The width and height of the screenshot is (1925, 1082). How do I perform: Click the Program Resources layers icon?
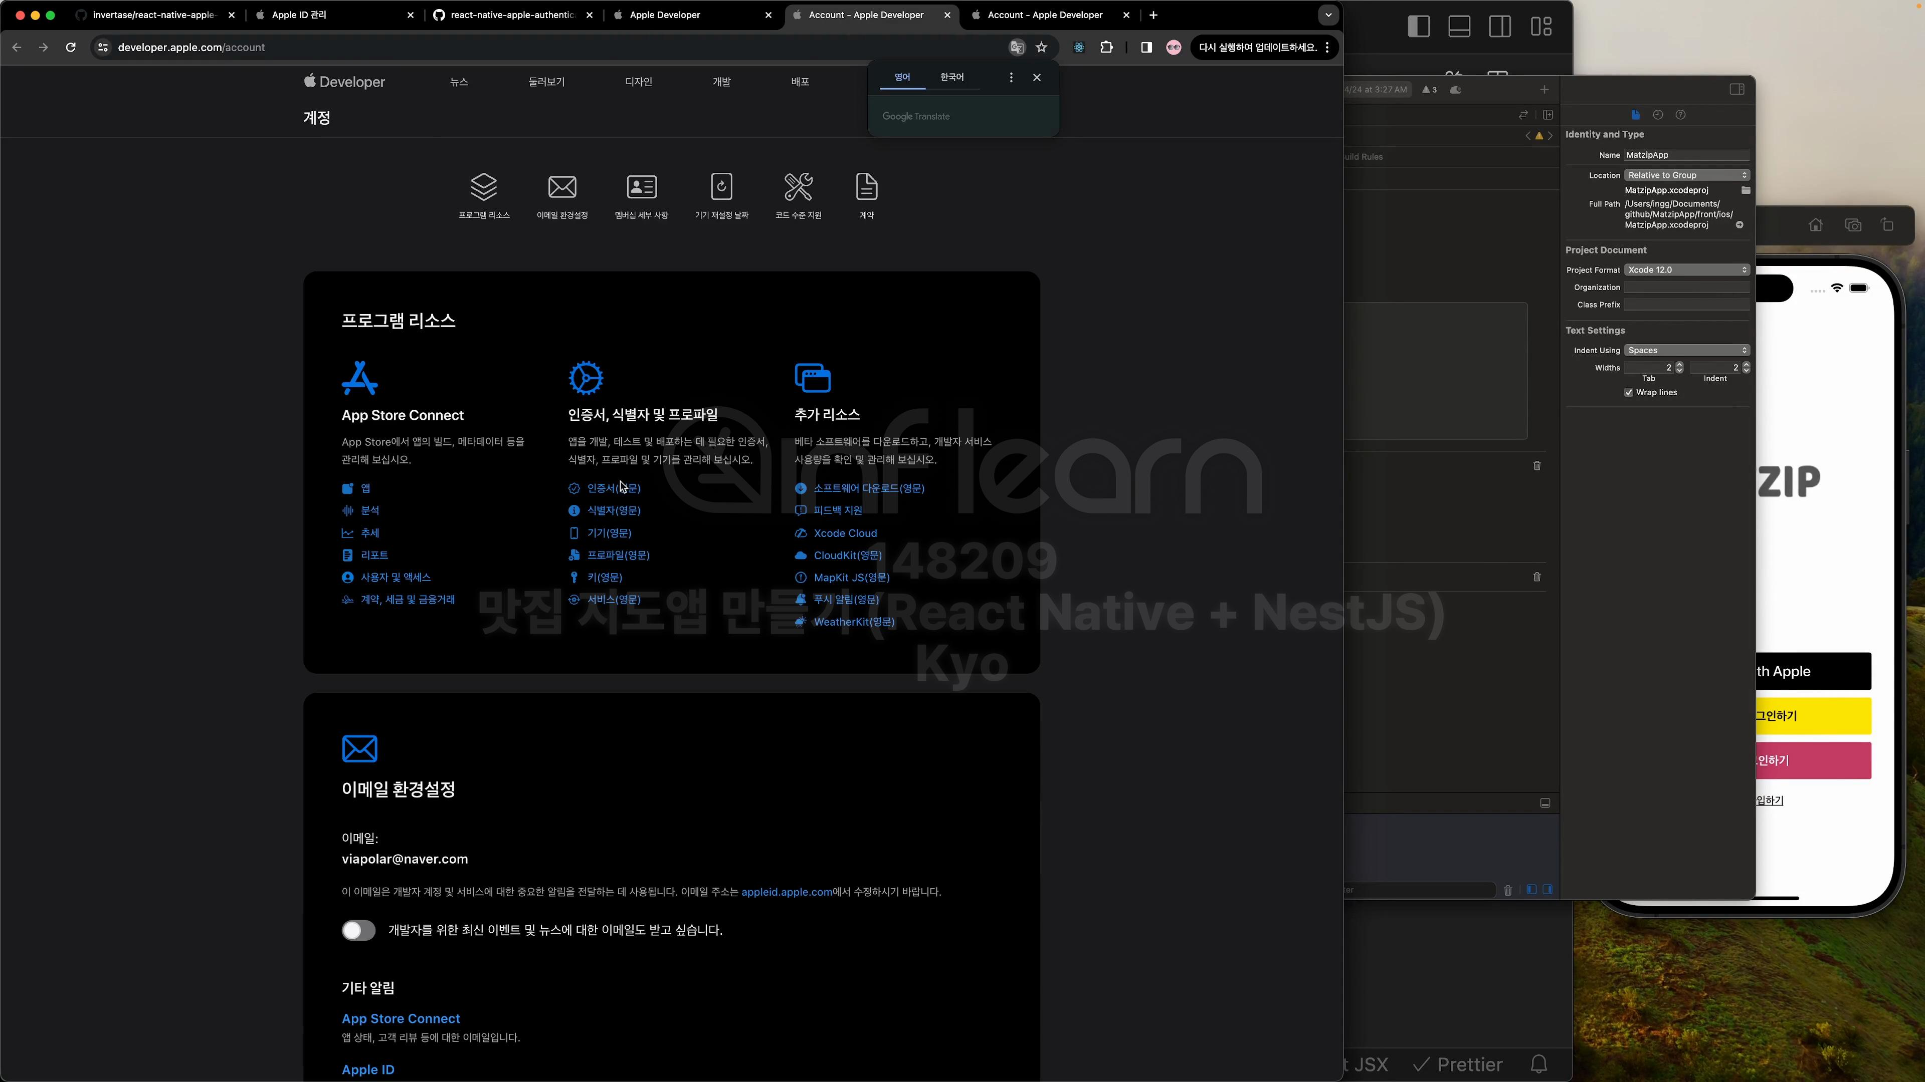coord(483,187)
